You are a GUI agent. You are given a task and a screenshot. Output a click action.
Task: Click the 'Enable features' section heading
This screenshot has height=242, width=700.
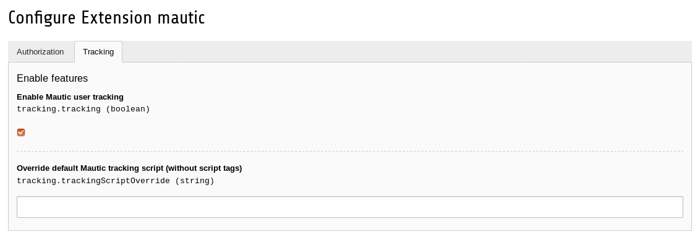52,78
